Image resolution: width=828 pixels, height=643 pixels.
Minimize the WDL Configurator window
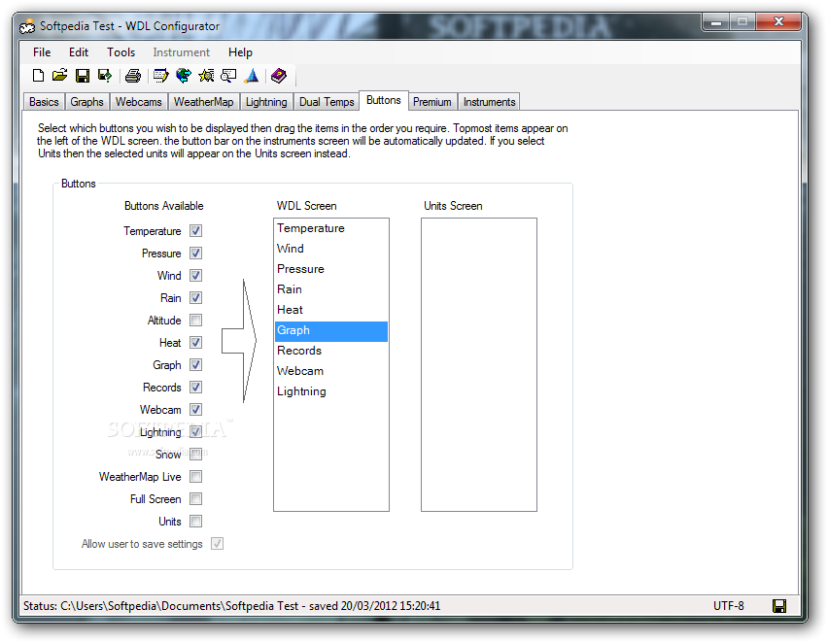pyautogui.click(x=716, y=21)
